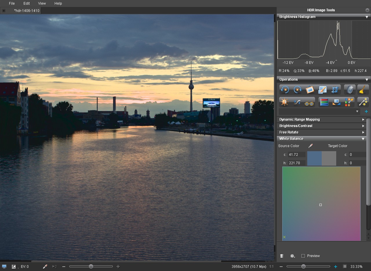Collapse the Brightness Histogram panel
This screenshot has height=271, width=371.
coord(366,17)
